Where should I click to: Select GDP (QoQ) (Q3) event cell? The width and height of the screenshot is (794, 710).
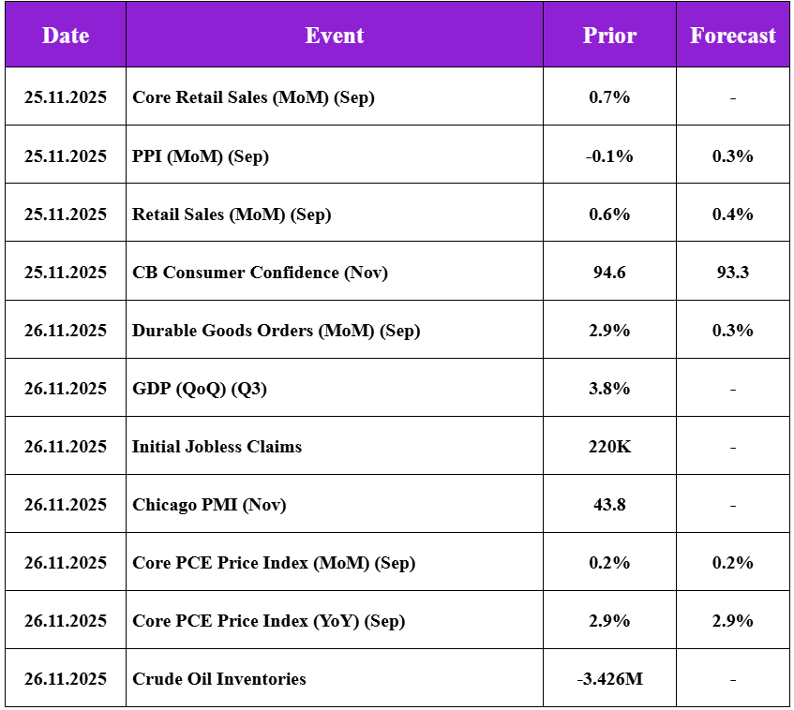(335, 388)
